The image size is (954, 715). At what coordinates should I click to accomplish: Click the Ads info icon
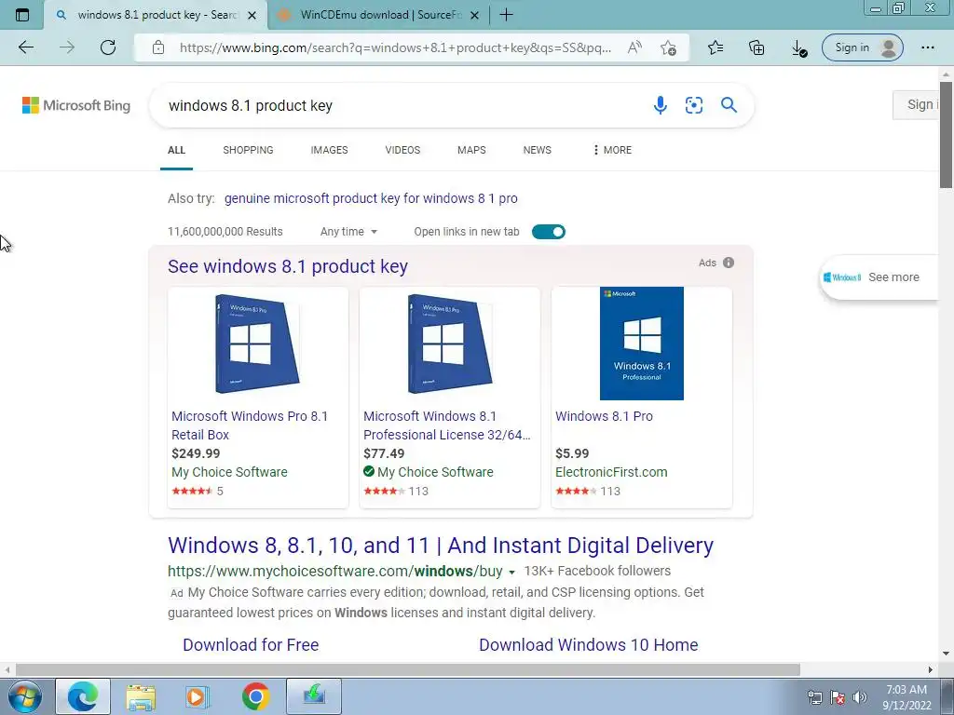click(x=729, y=263)
